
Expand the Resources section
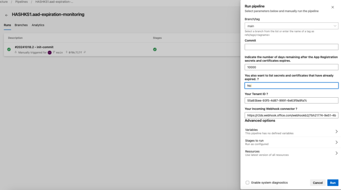291,153
